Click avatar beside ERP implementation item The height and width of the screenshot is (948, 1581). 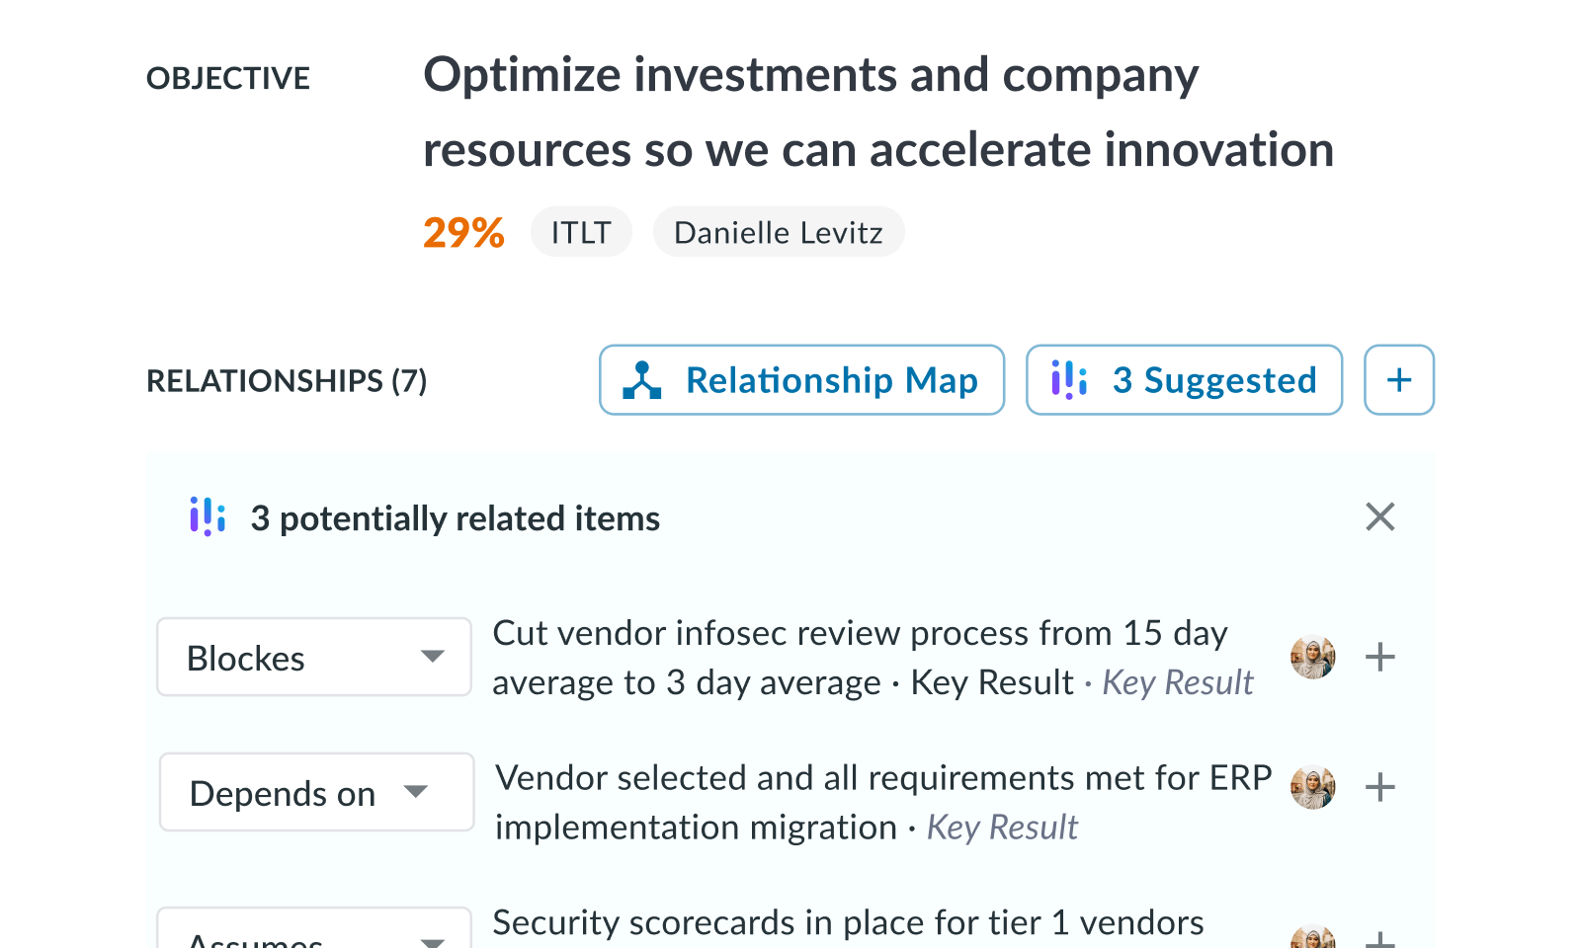[1313, 787]
